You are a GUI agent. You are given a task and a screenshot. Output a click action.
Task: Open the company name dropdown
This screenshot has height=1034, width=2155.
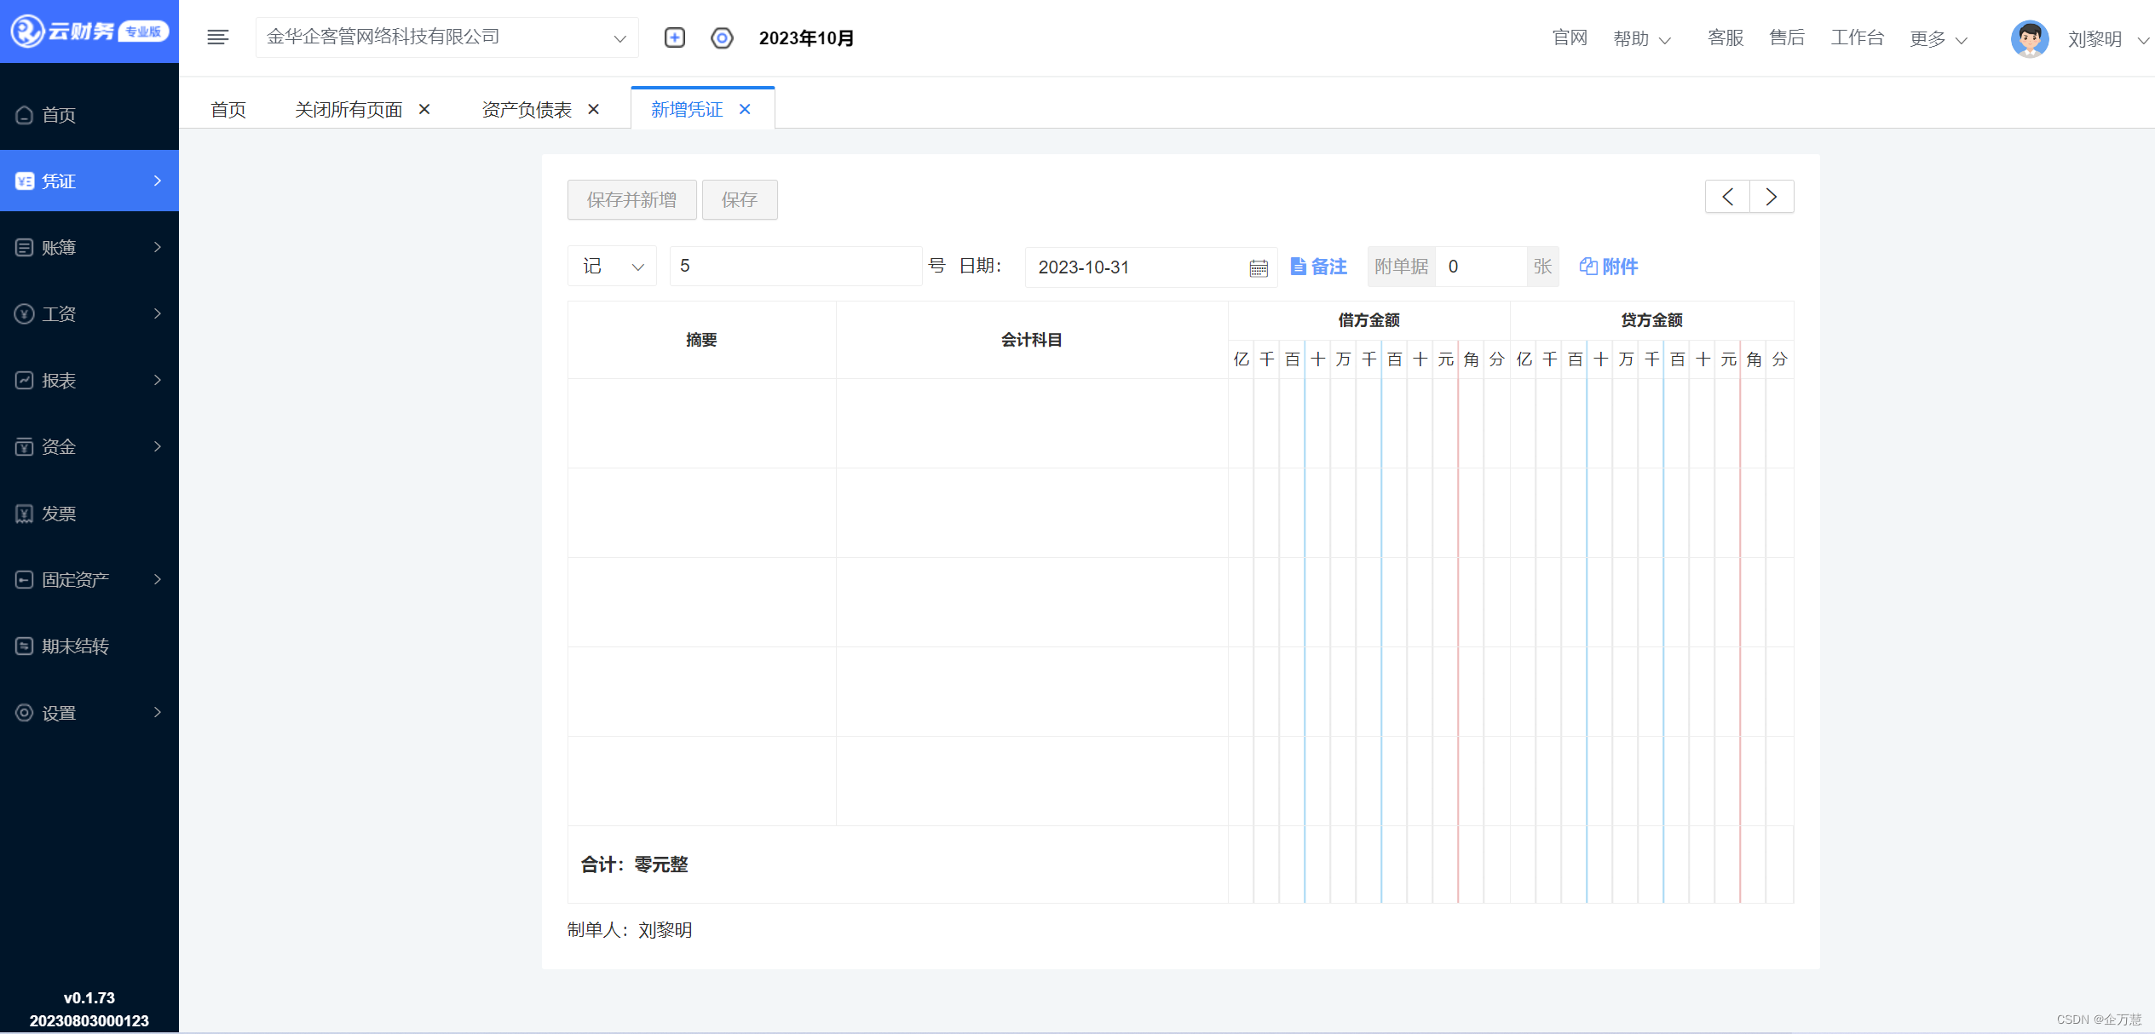click(x=619, y=37)
